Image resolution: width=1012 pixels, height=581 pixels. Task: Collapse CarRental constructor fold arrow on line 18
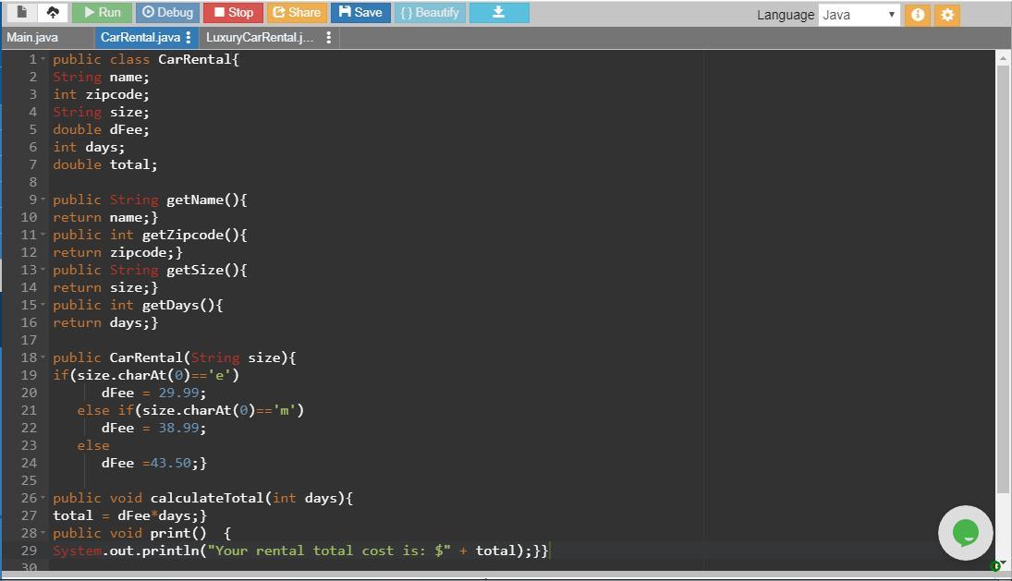(43, 357)
